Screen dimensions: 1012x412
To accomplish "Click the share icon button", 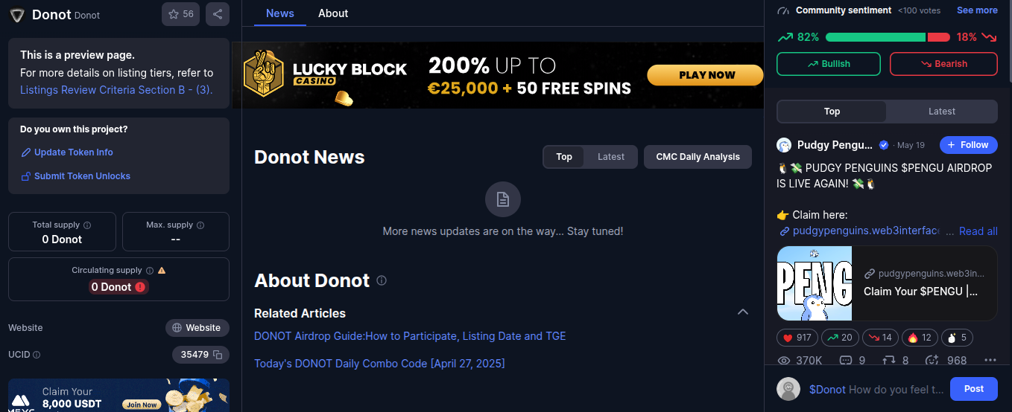I will (217, 14).
